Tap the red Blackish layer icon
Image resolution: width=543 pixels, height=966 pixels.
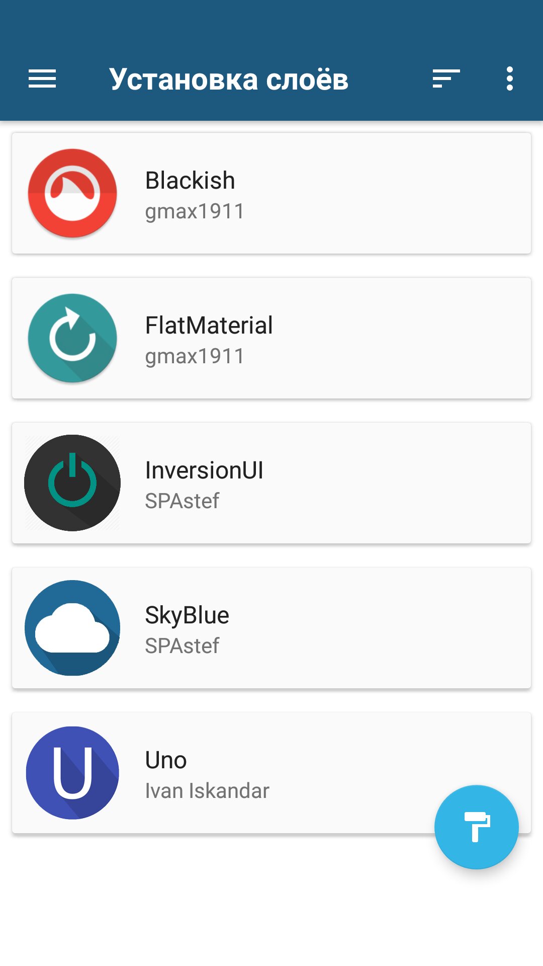coord(72,193)
